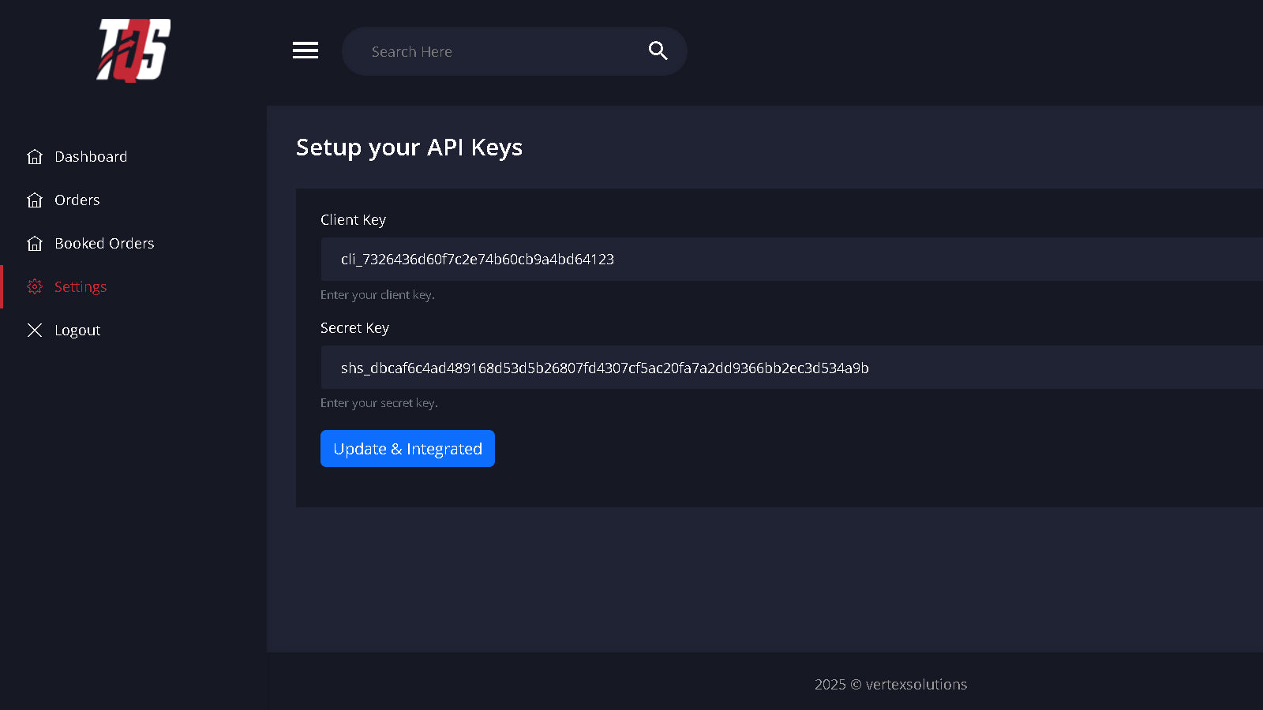This screenshot has width=1263, height=710.
Task: Focus the Search Here field
Action: tap(505, 51)
